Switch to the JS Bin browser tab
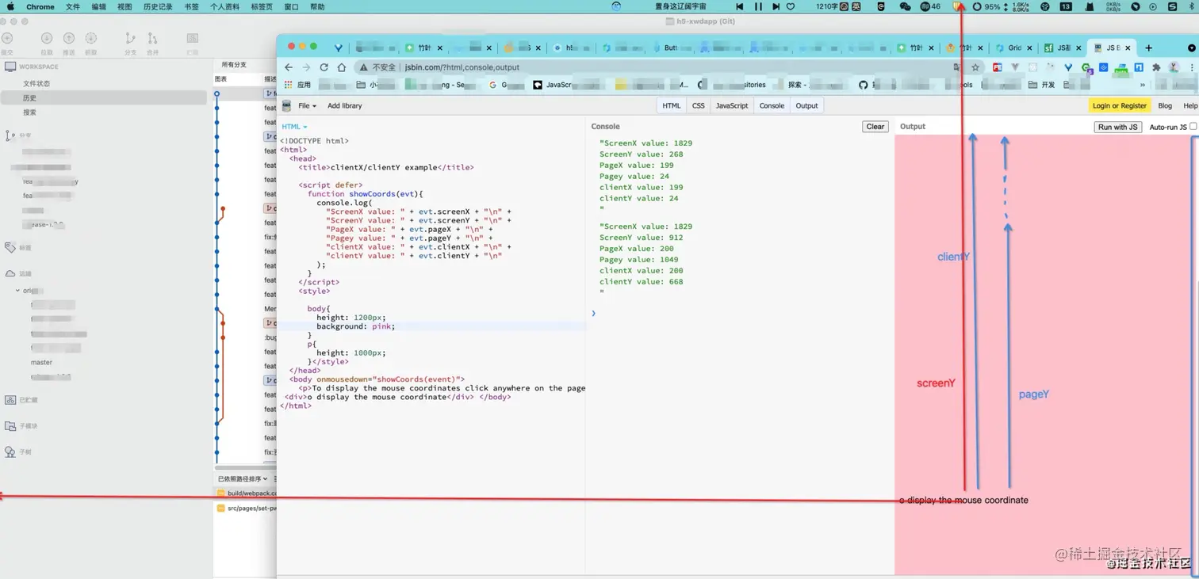 tap(1112, 48)
